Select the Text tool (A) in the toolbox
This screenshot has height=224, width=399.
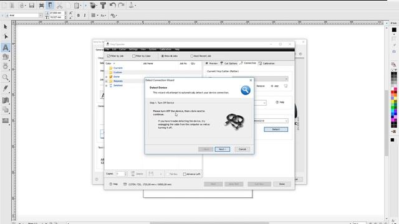(x=6, y=47)
